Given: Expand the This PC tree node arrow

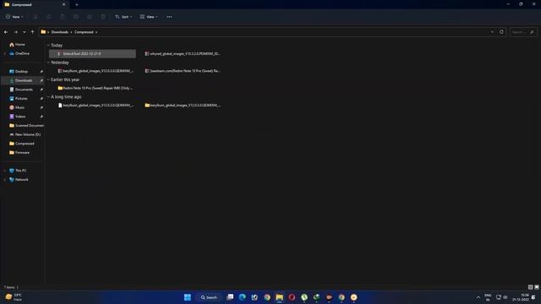Looking at the screenshot, I should (x=5, y=171).
